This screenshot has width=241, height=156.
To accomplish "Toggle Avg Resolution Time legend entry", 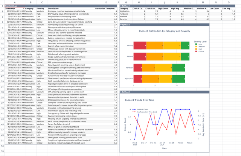I will 145,112.
